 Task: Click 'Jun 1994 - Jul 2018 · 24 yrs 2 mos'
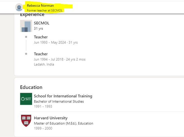pyautogui.click(x=60, y=59)
